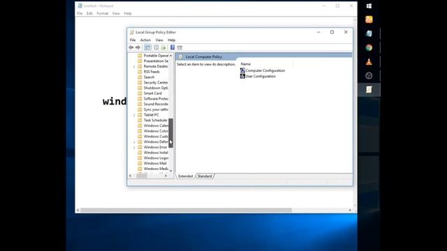This screenshot has height=251, width=447.
Task: Expand the Tablet PC folder
Action: (134, 115)
